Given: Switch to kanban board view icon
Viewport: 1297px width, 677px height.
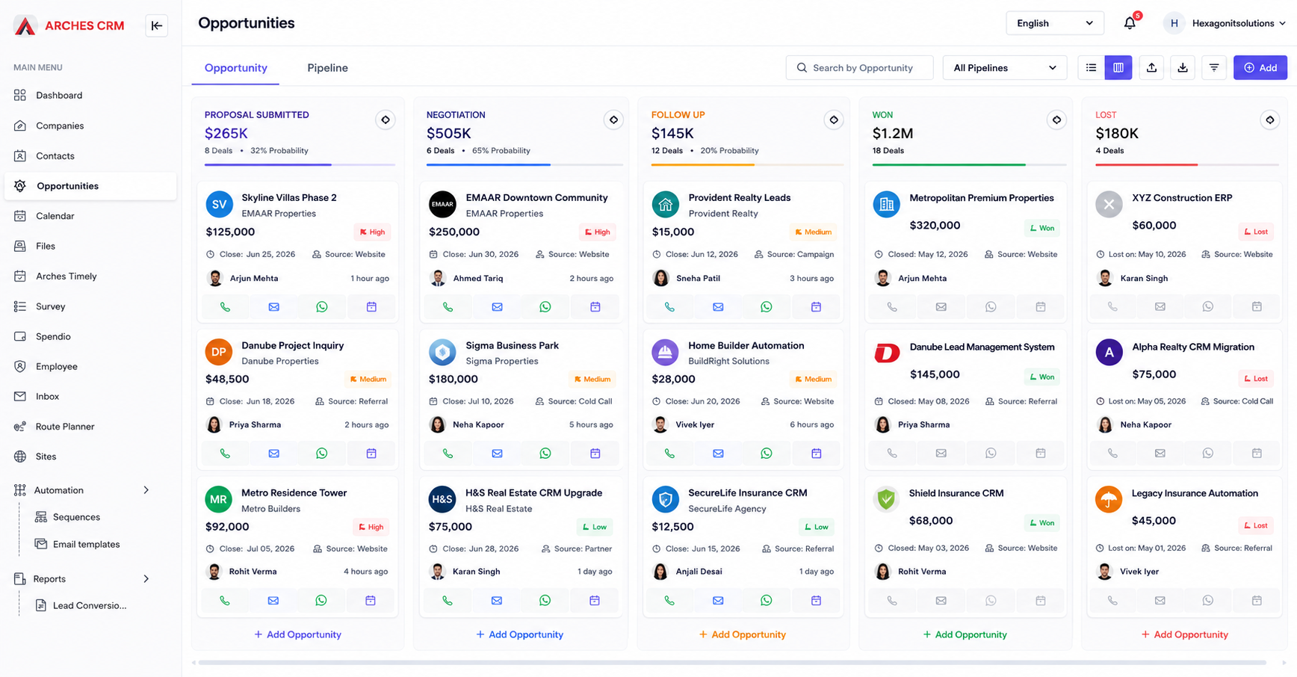Looking at the screenshot, I should pos(1118,68).
